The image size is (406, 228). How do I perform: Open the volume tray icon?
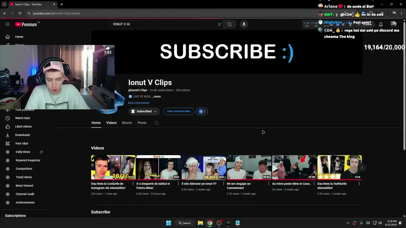(380, 223)
